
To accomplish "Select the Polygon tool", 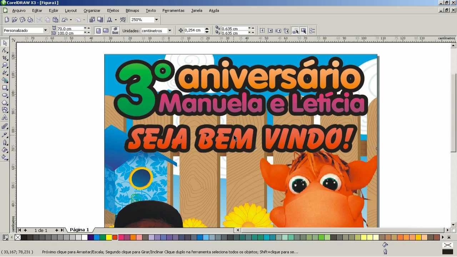I will click(x=5, y=103).
